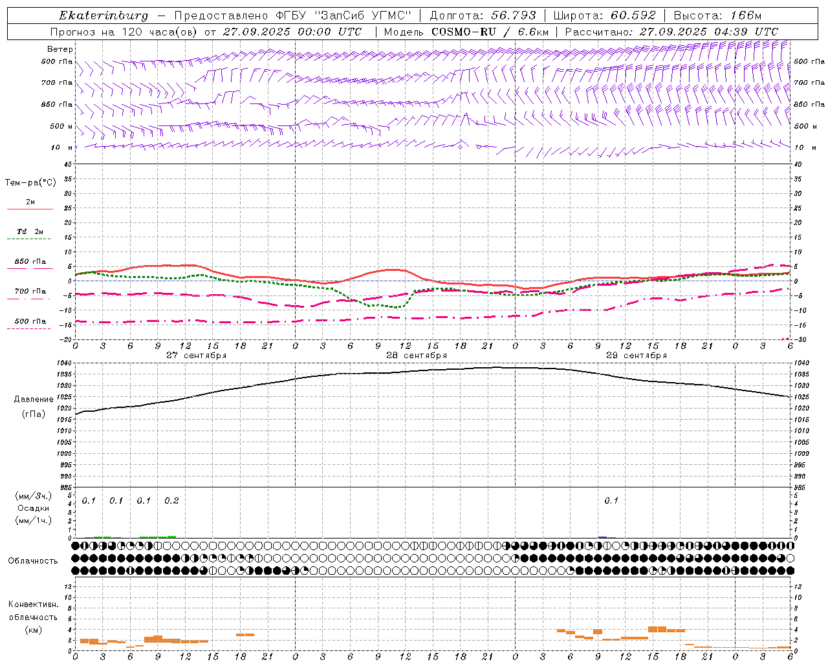Click the "(гПа)" pressure unit label
The height and width of the screenshot is (662, 828).
tap(34, 414)
